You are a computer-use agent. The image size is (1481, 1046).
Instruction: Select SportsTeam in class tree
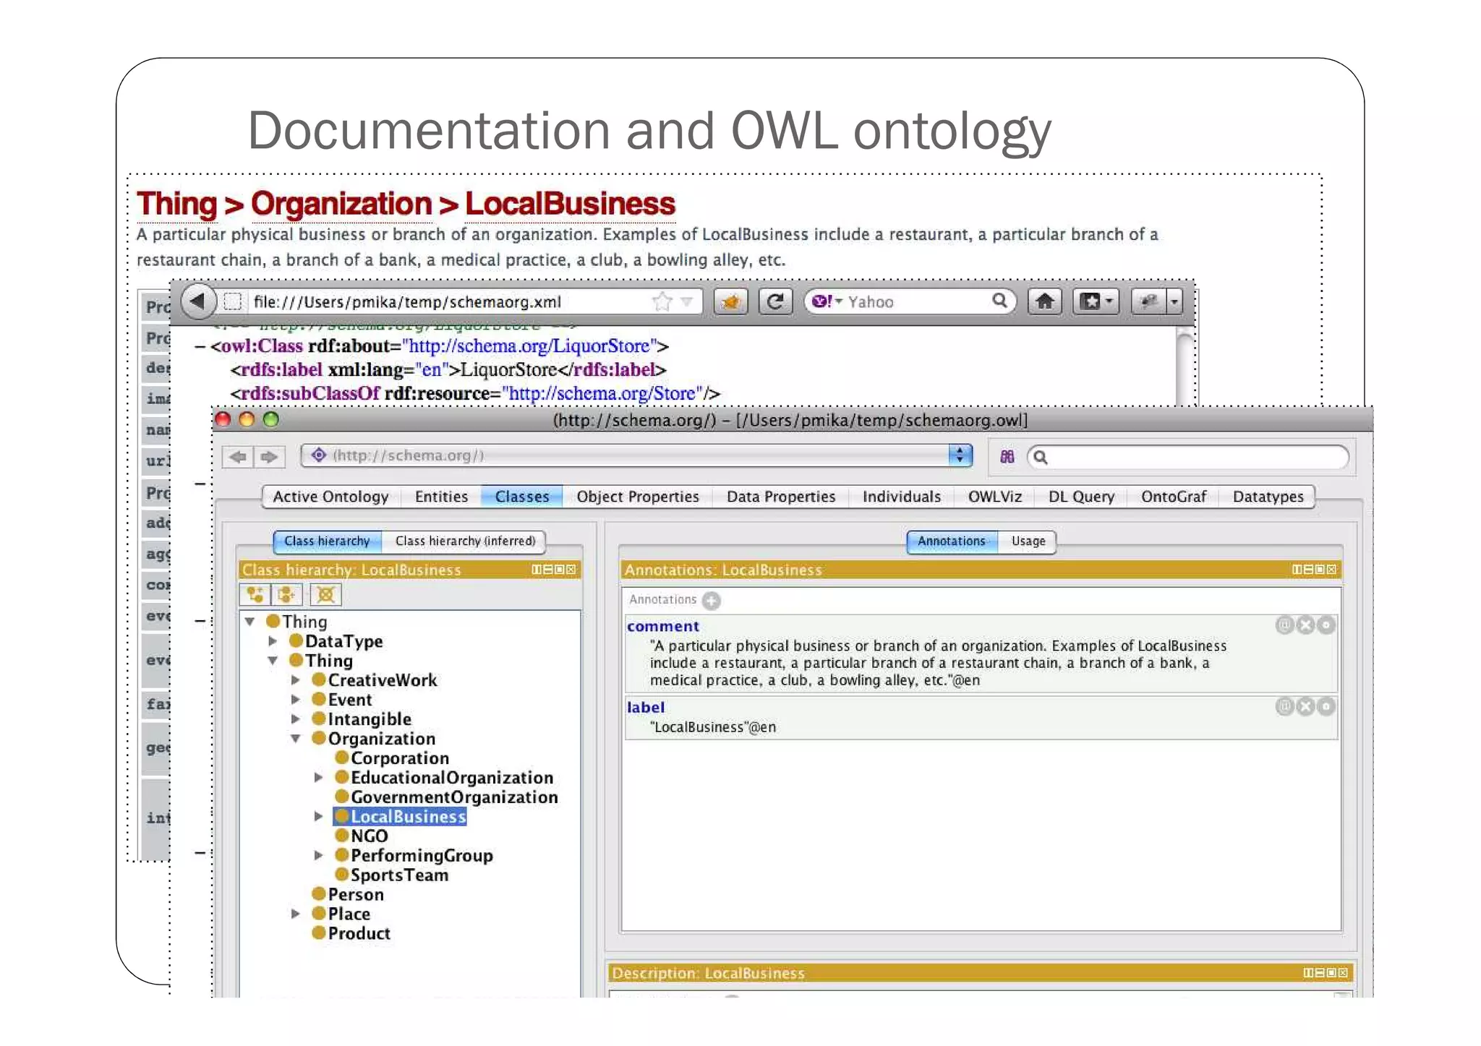(392, 875)
